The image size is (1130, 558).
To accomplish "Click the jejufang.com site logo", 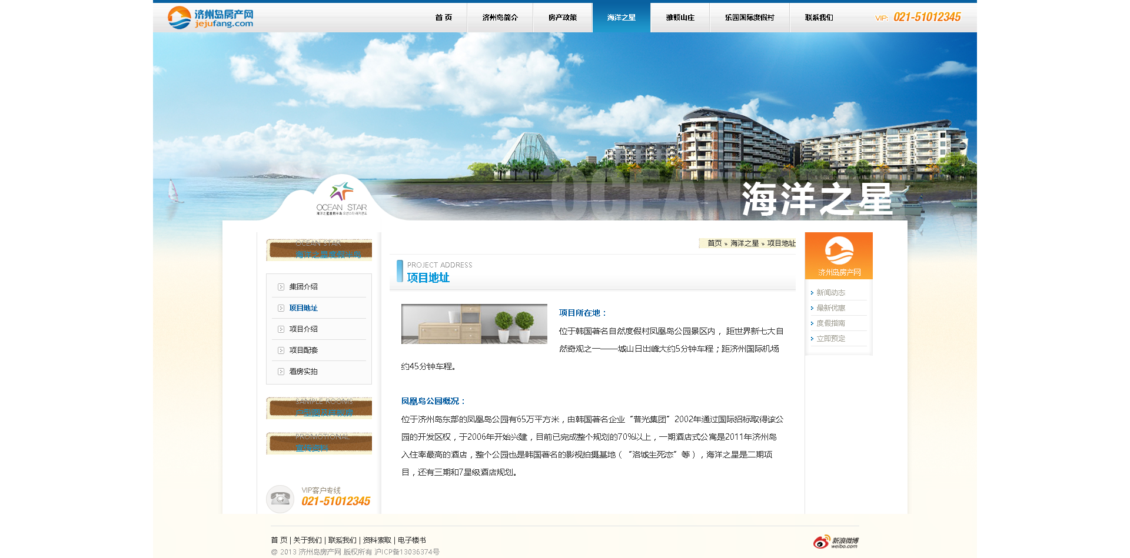I will coord(210,18).
